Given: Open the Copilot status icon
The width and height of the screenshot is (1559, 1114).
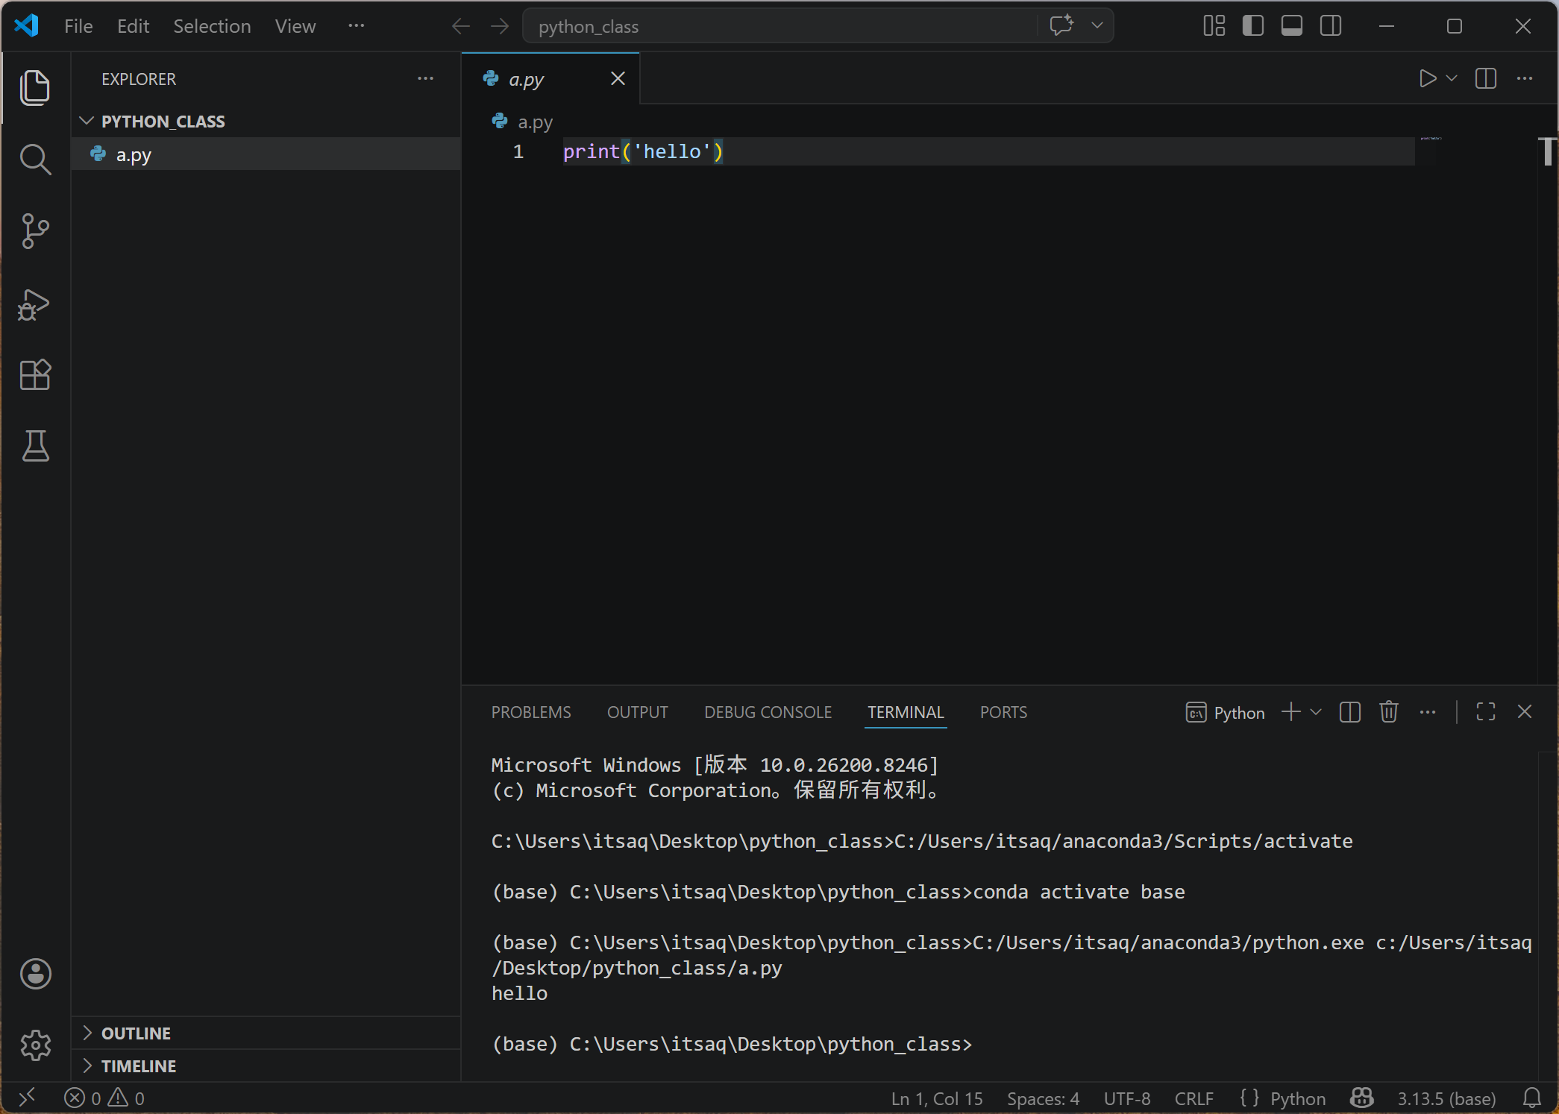Looking at the screenshot, I should 1362,1098.
